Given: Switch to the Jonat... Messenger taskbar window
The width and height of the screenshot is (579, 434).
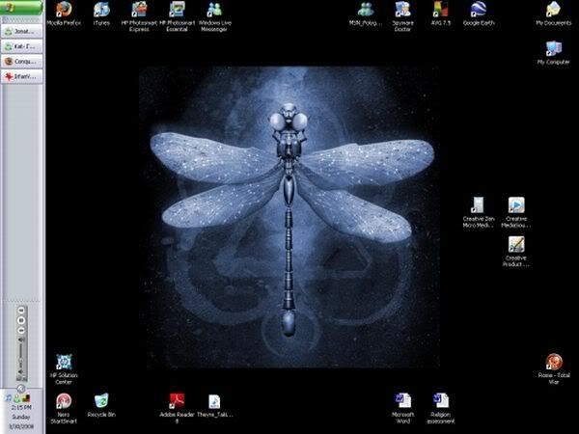Looking at the screenshot, I should 22,32.
